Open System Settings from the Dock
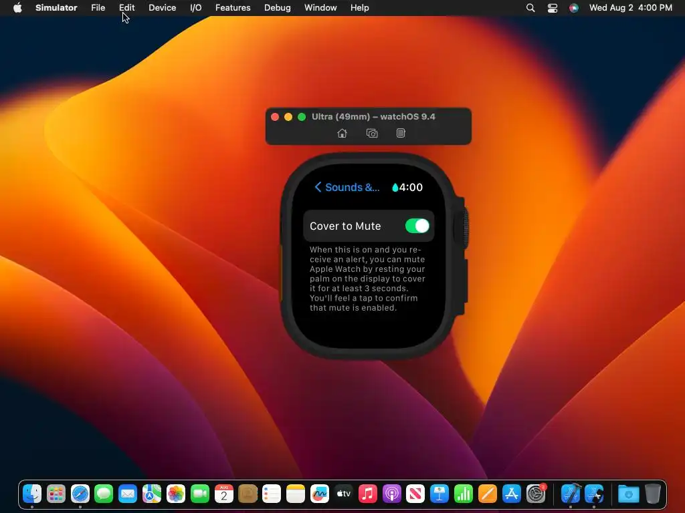 (x=536, y=494)
